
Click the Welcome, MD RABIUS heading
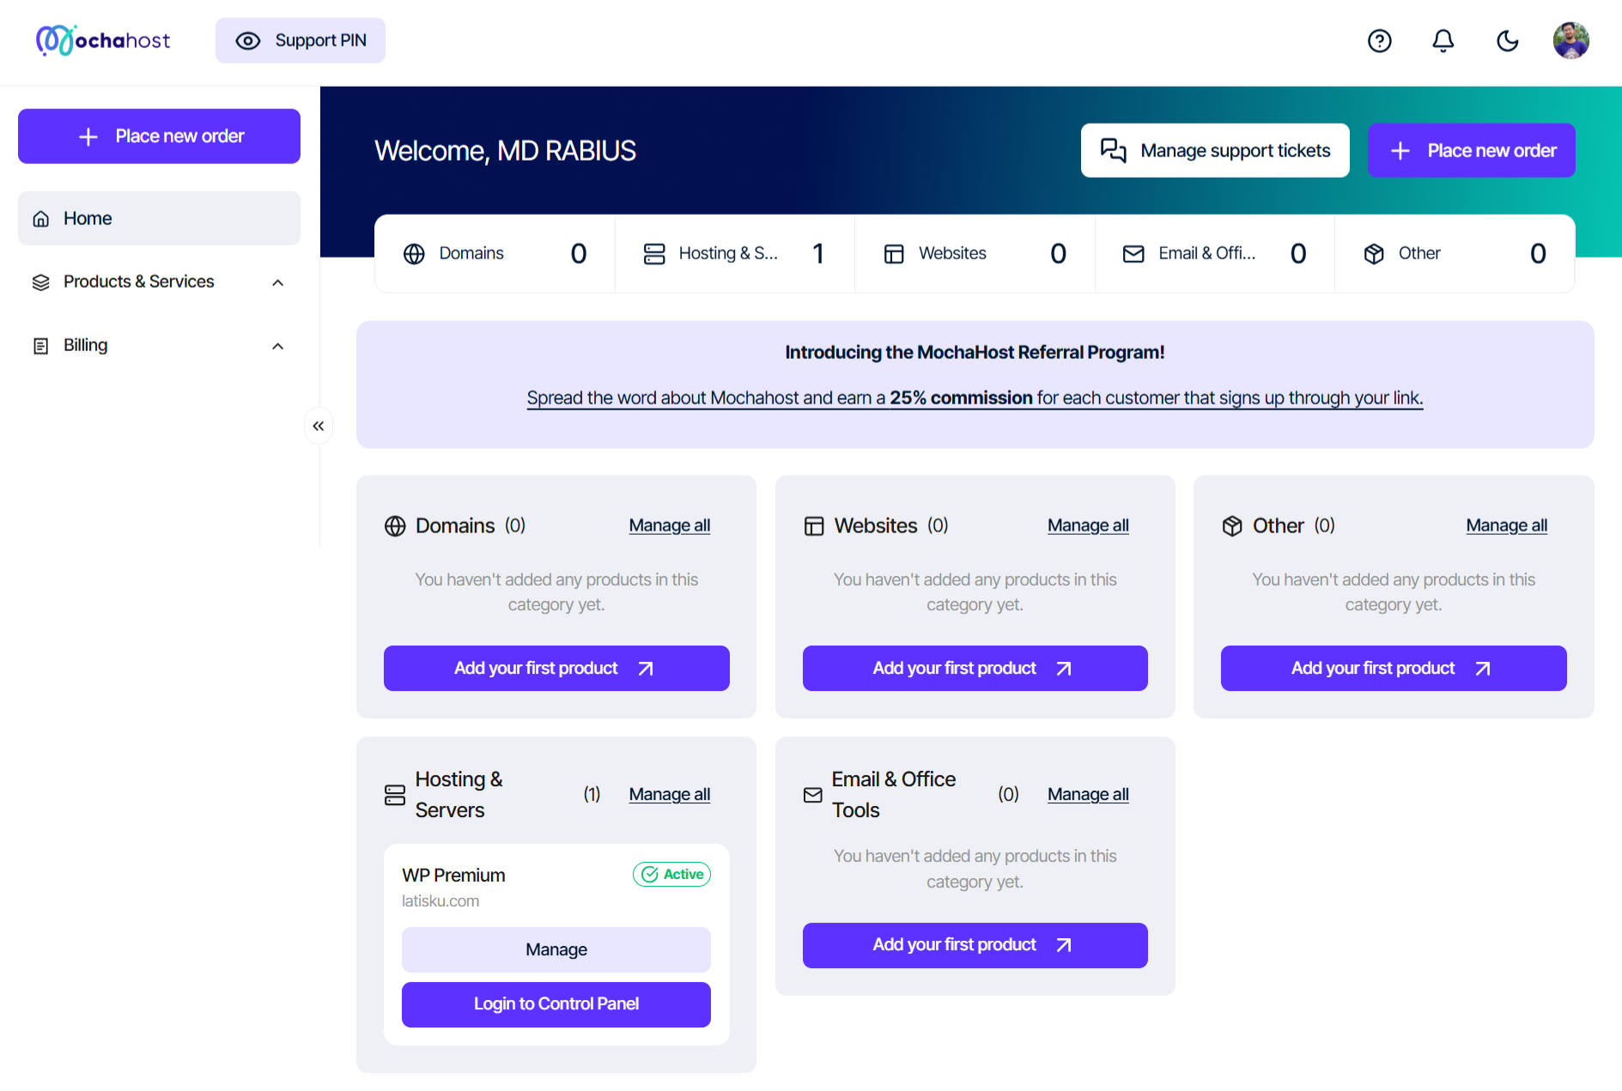[x=505, y=151]
